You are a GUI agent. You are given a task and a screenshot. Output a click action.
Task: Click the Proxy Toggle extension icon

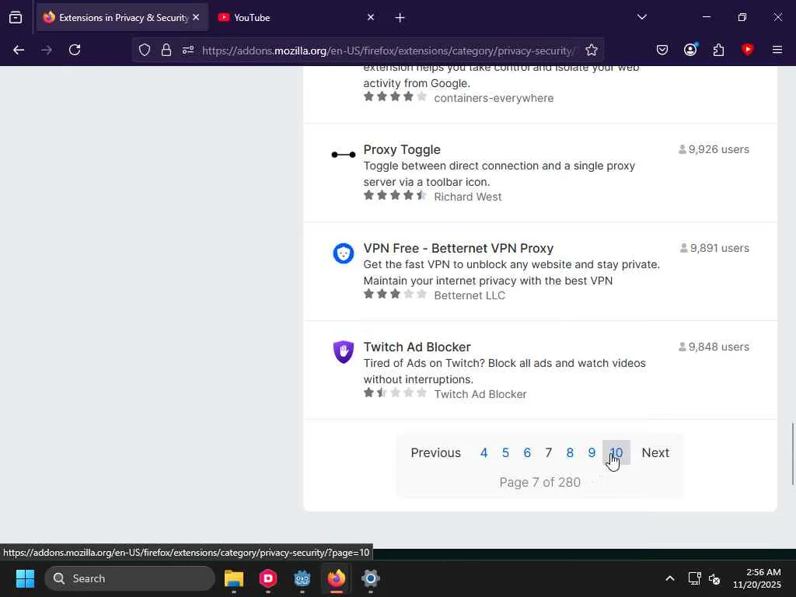point(344,155)
